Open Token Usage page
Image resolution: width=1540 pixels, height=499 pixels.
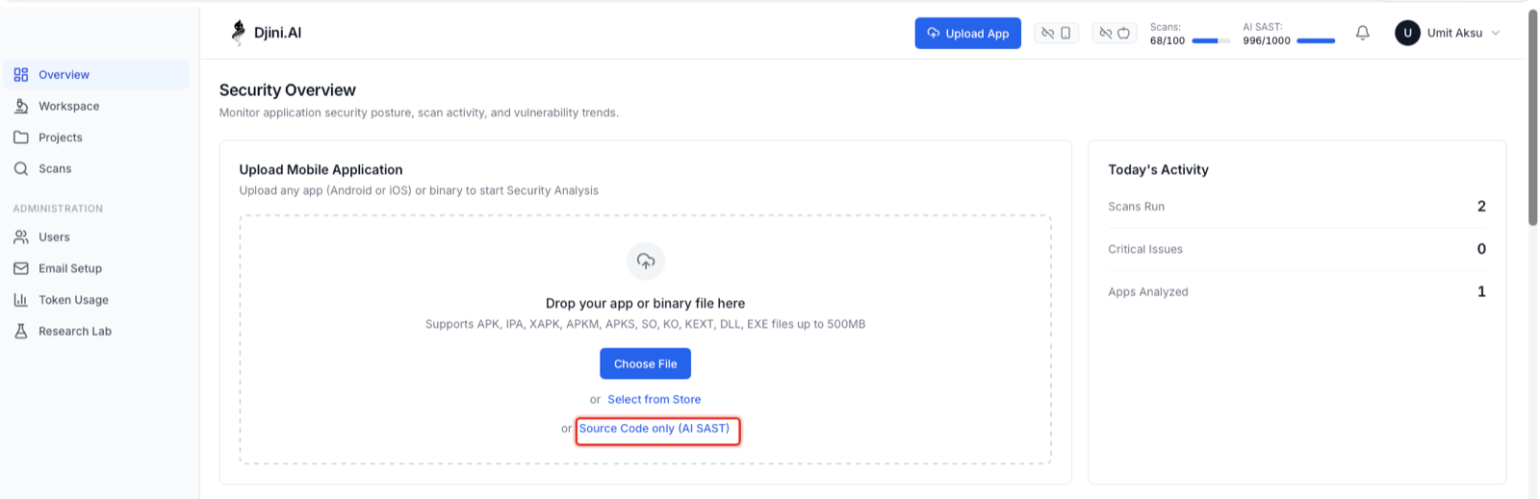pos(96,300)
